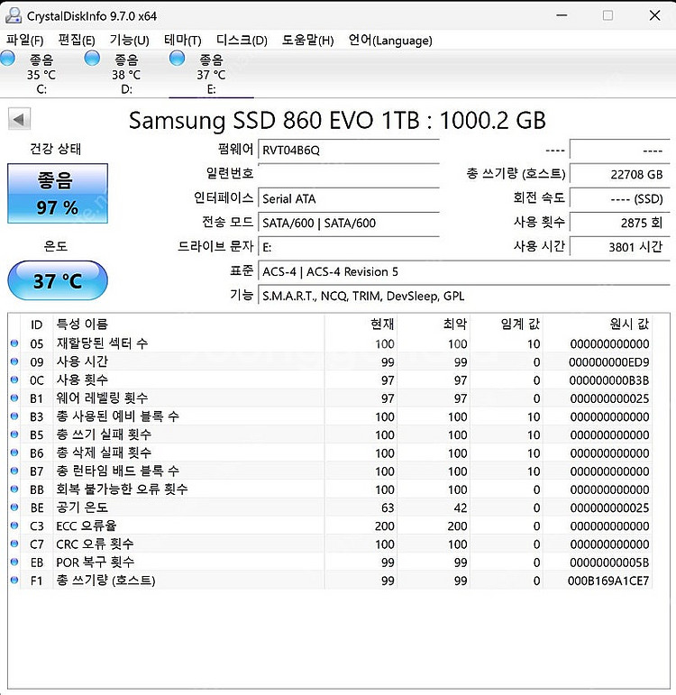
Task: Click rotation rate value ---- (SSD)
Action: coord(620,198)
